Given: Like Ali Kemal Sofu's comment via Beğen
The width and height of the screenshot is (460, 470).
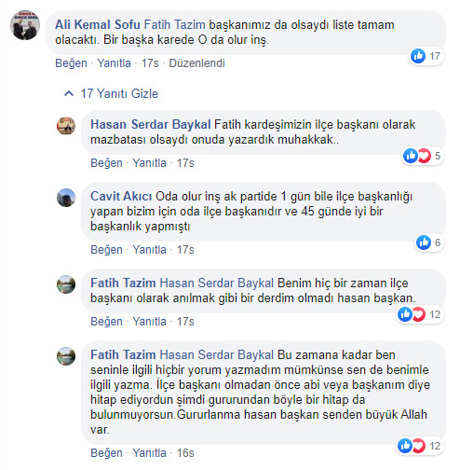Looking at the screenshot, I should [71, 63].
